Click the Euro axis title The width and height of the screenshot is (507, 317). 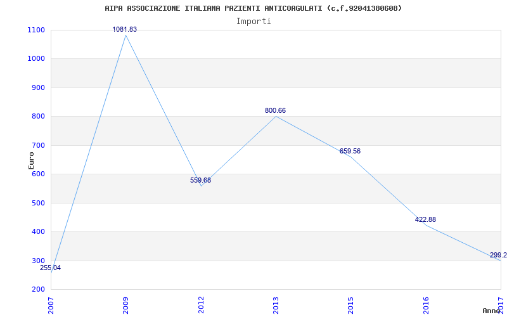pyautogui.click(x=31, y=160)
